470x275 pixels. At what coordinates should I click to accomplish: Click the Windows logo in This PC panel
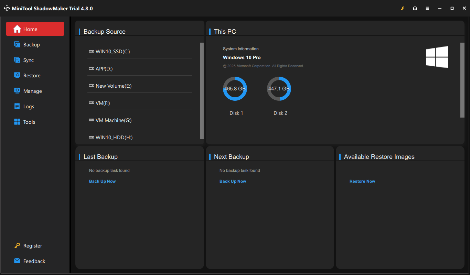pos(437,57)
